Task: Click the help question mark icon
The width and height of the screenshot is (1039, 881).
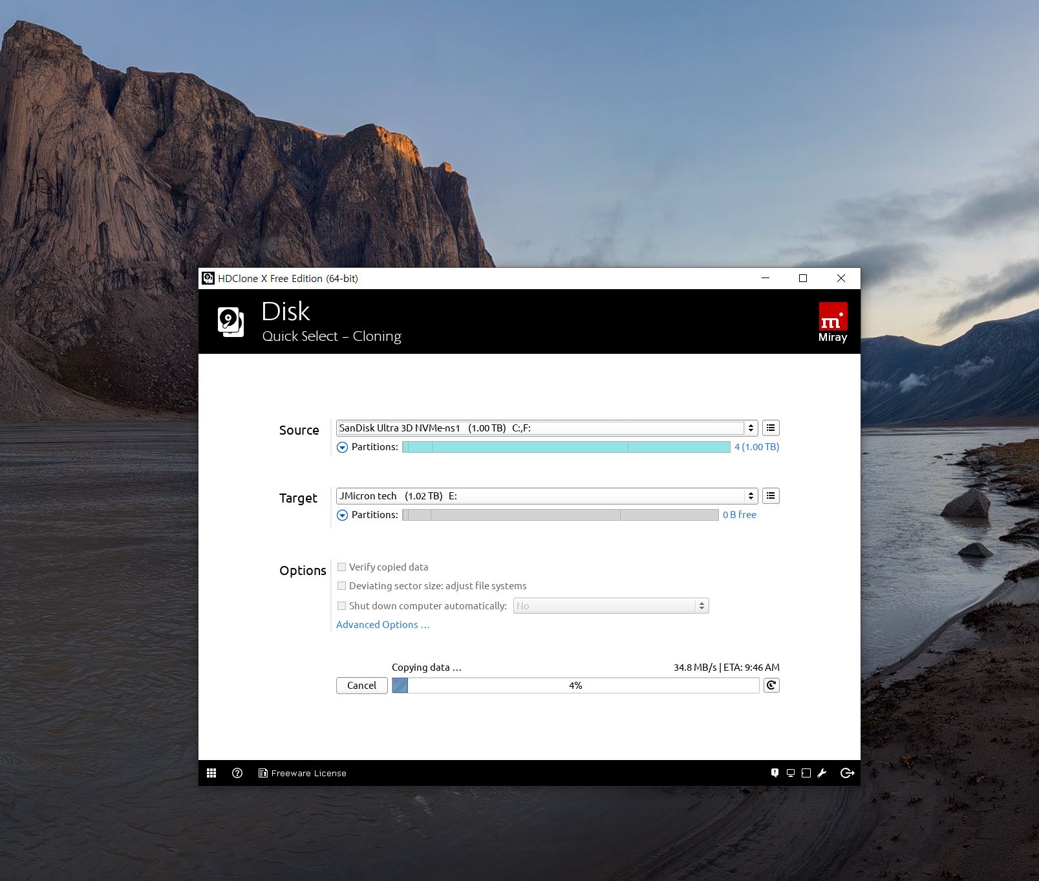Action: pos(237,773)
